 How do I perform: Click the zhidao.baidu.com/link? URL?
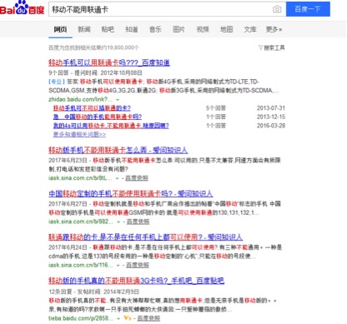(81, 99)
